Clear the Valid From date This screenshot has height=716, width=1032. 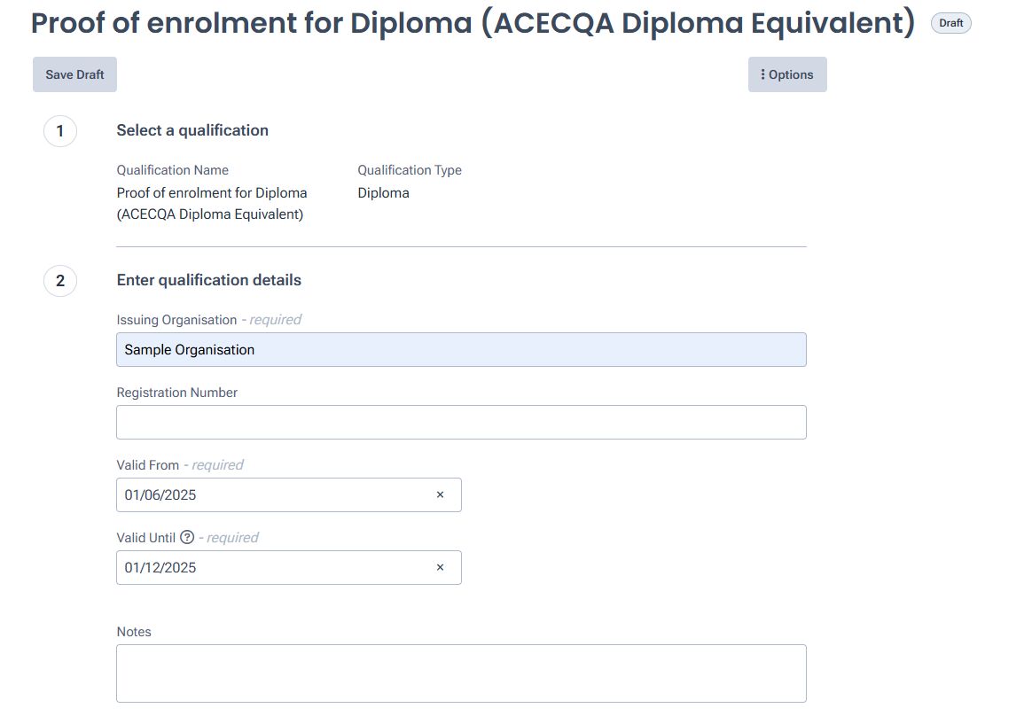click(440, 495)
